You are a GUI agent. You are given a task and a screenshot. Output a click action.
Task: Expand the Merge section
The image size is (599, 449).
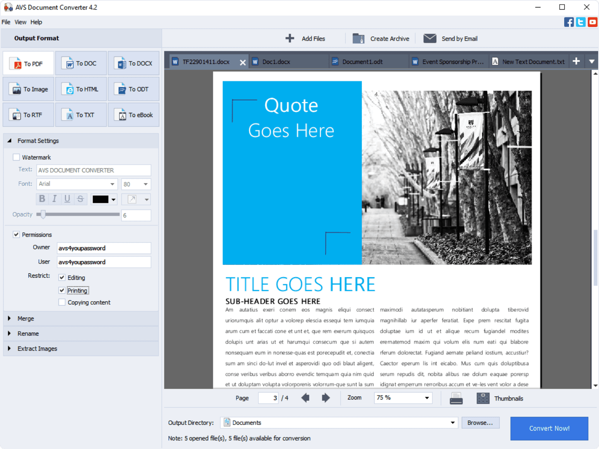coord(9,318)
